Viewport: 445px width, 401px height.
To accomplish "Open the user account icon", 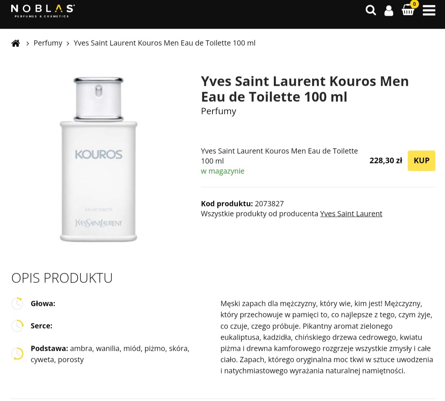I will (389, 11).
